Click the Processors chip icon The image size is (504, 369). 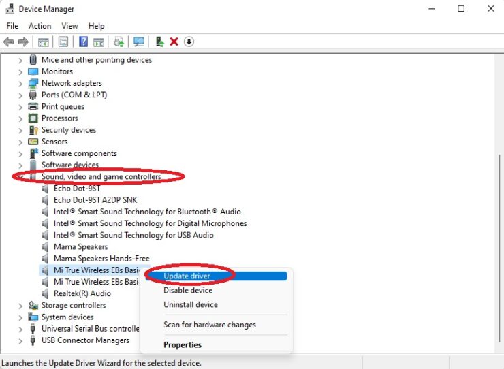(33, 118)
